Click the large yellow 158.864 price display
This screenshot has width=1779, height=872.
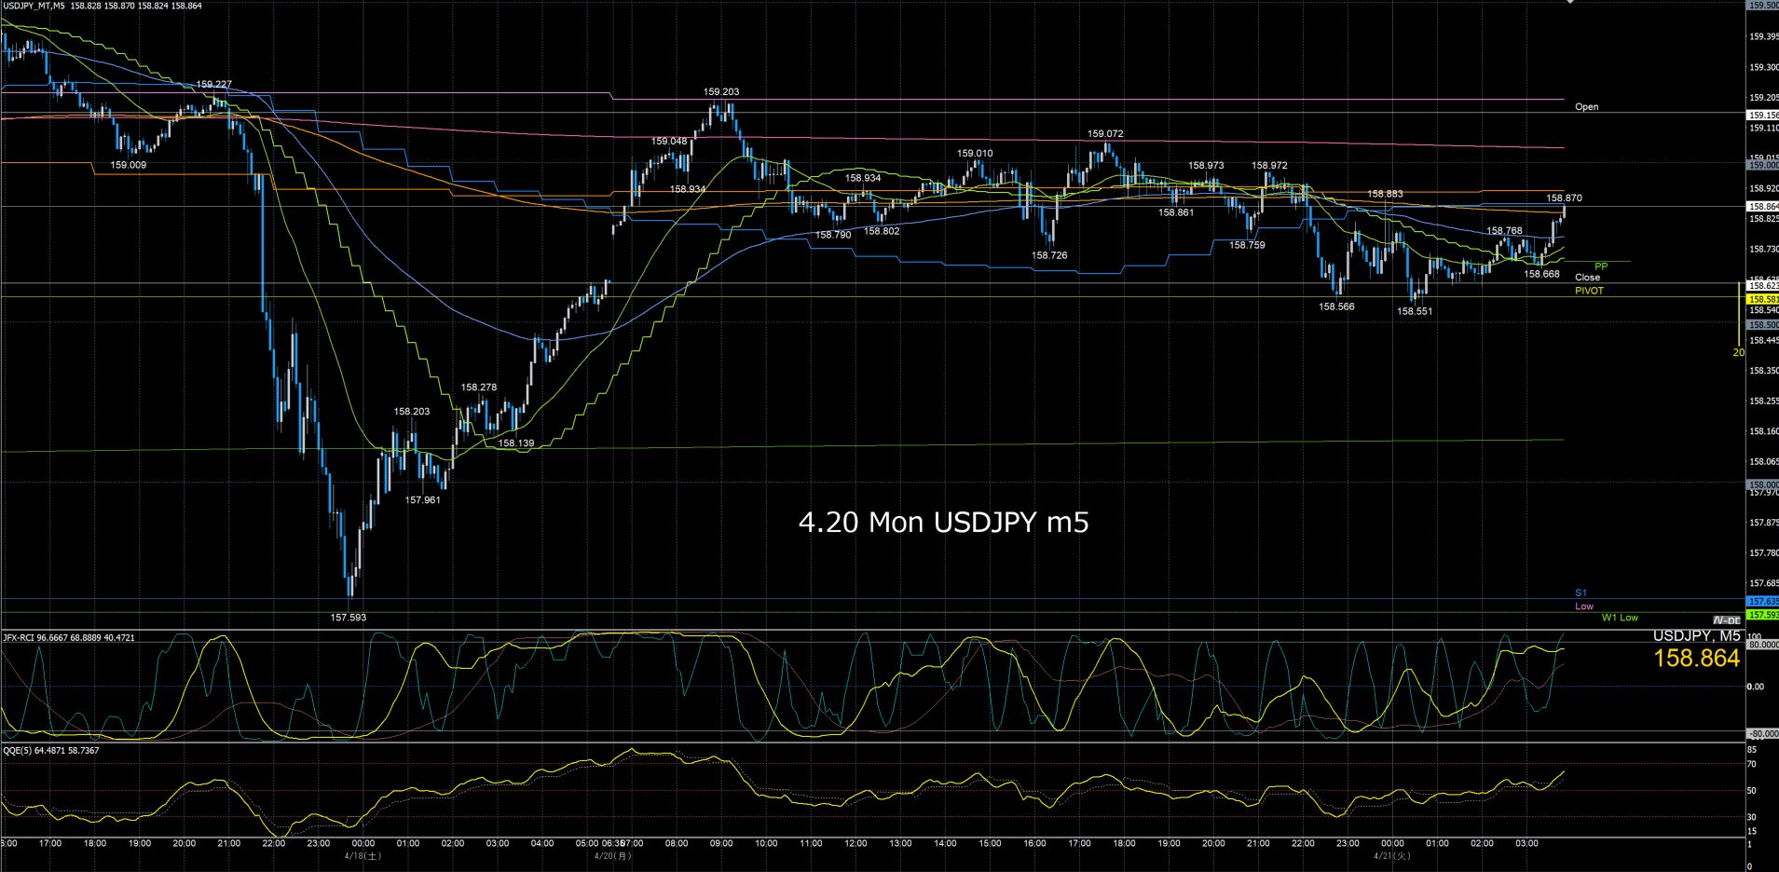click(x=1696, y=659)
